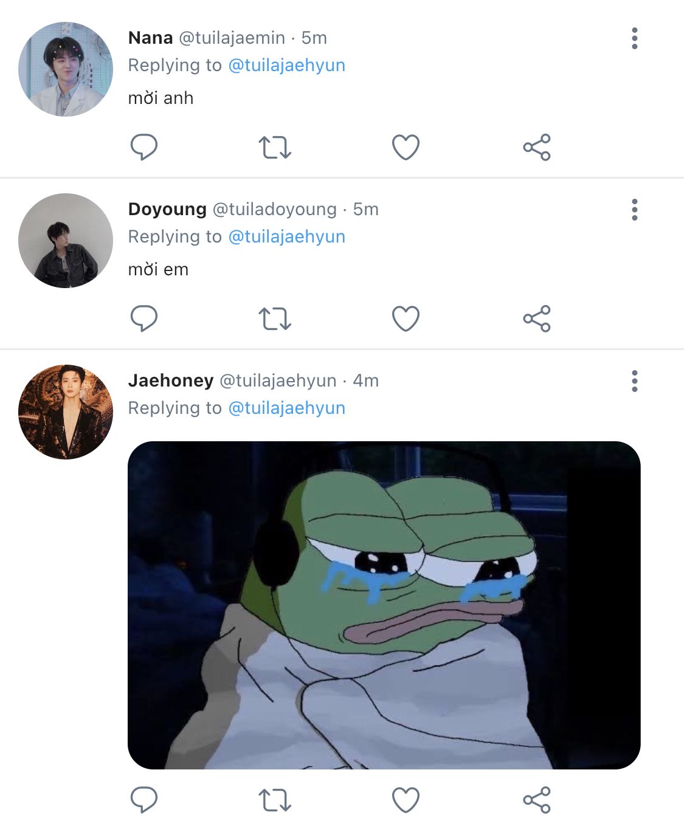Screen dimensions: 684x829
Task: Reply to Jaehoney's crying frog tweet
Action: (x=144, y=800)
